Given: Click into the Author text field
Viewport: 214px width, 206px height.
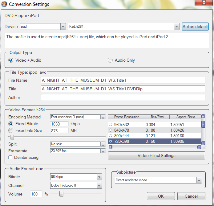Looking at the screenshot, I should point(123,97).
